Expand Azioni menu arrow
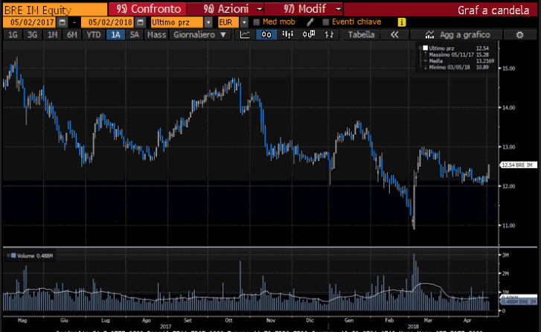 [x=260, y=9]
